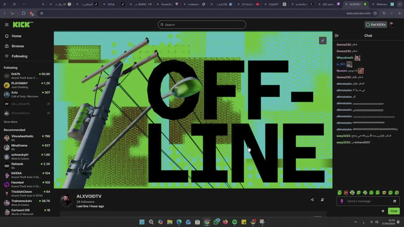
Task: Open Firefox from taskbar
Action: (225, 222)
